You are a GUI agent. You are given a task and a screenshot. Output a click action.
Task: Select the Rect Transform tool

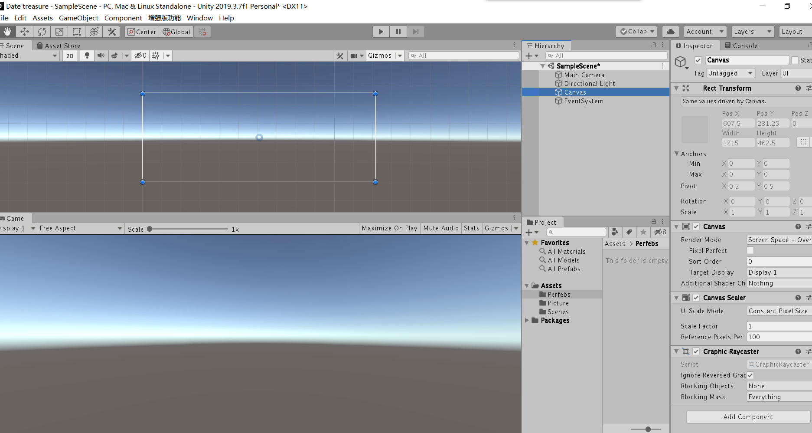tap(77, 32)
